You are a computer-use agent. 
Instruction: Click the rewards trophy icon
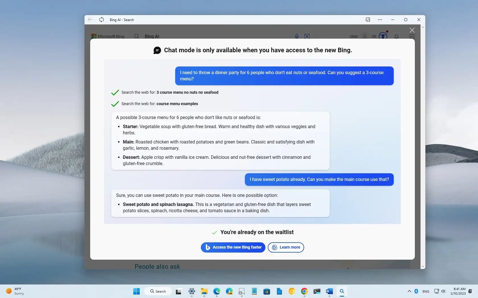coord(383,36)
